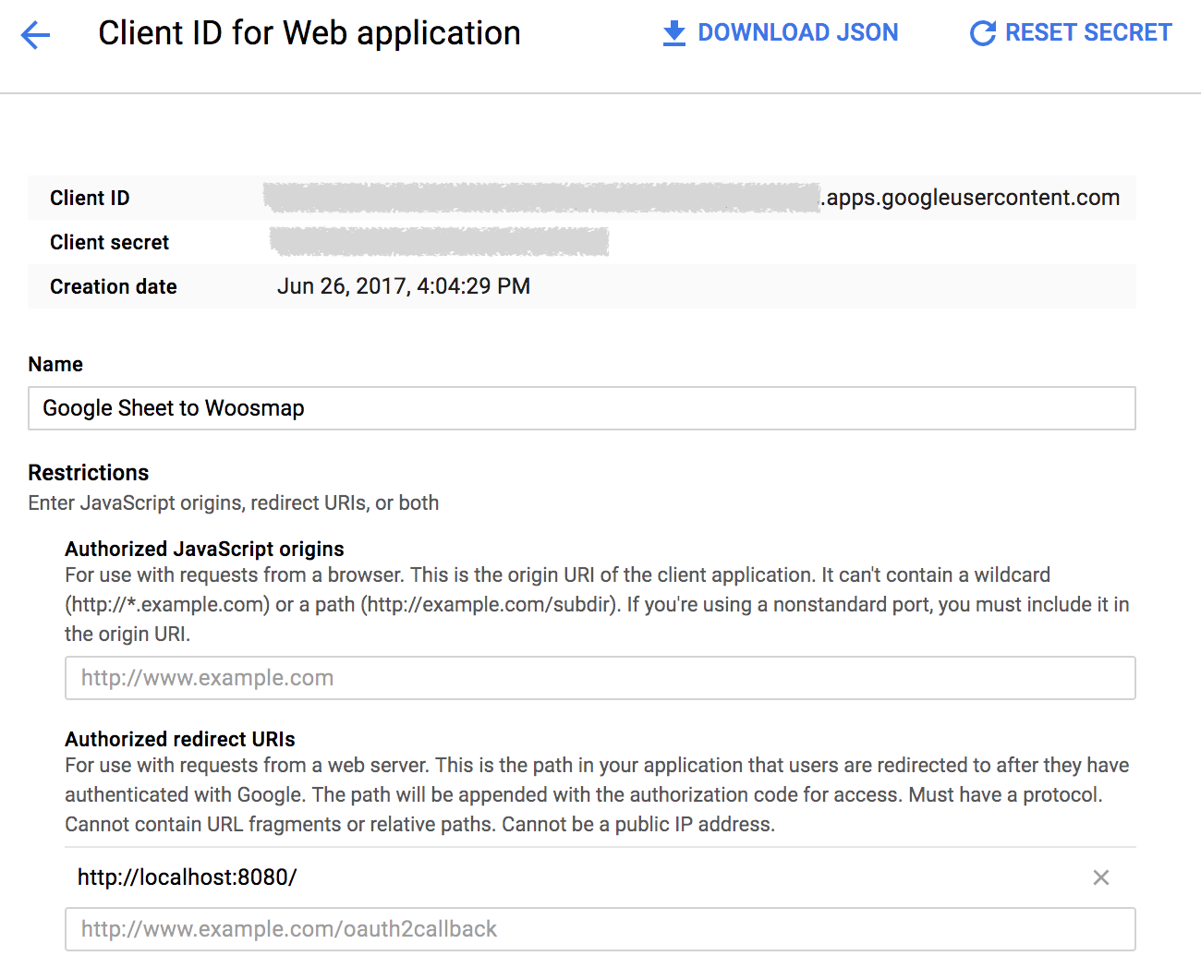
Task: Select the blue back navigation arrow
Action: 34,34
